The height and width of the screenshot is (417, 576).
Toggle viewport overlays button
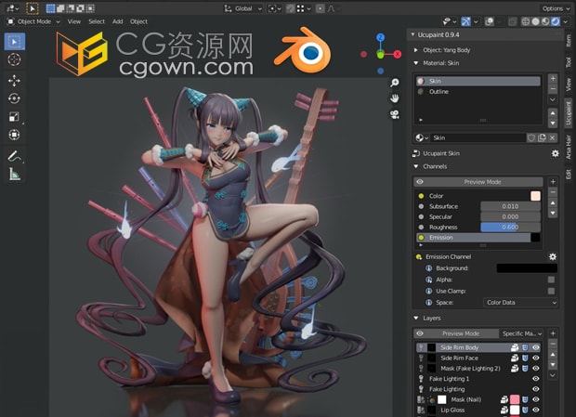(x=489, y=21)
